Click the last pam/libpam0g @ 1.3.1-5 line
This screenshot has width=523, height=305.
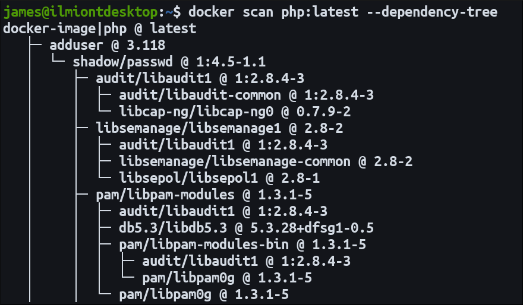coord(204,294)
